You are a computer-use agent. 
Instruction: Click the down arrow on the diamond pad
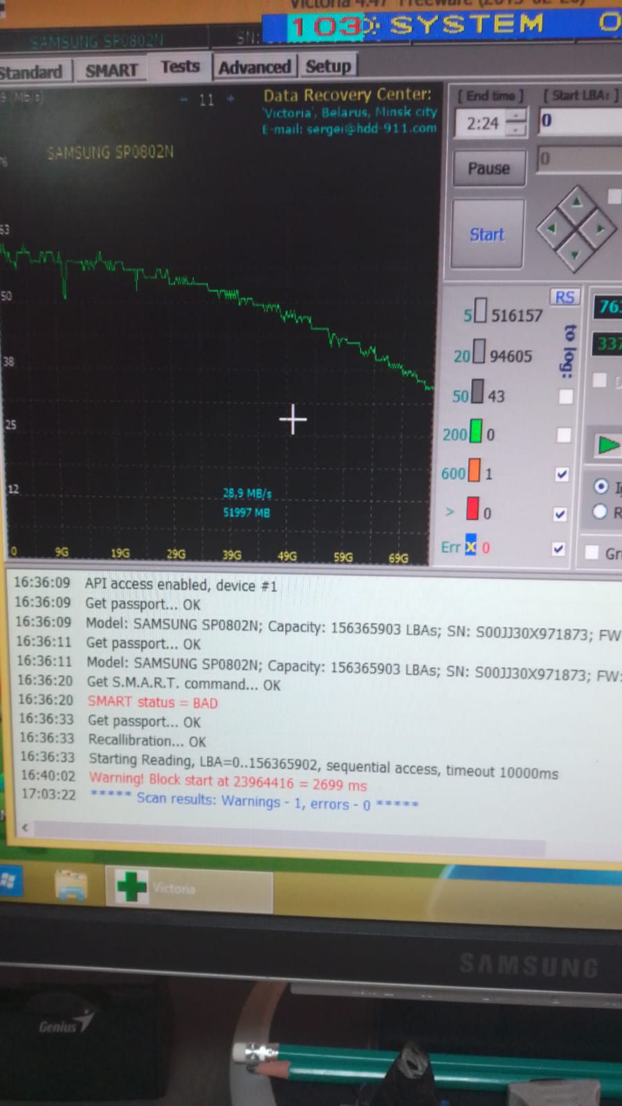pyautogui.click(x=575, y=254)
